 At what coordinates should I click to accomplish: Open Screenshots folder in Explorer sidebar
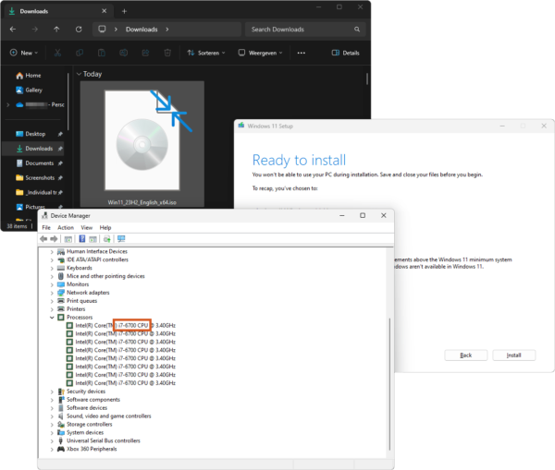click(x=35, y=178)
